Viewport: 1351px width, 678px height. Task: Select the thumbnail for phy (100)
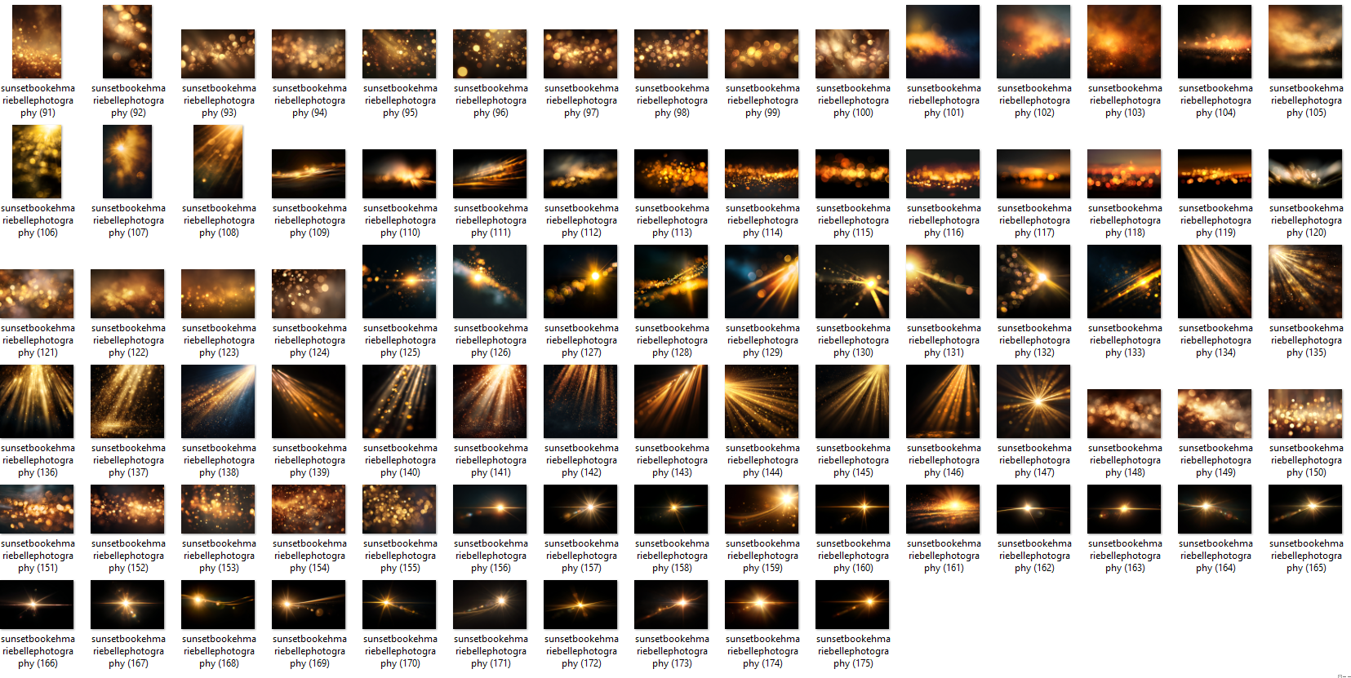(x=852, y=54)
